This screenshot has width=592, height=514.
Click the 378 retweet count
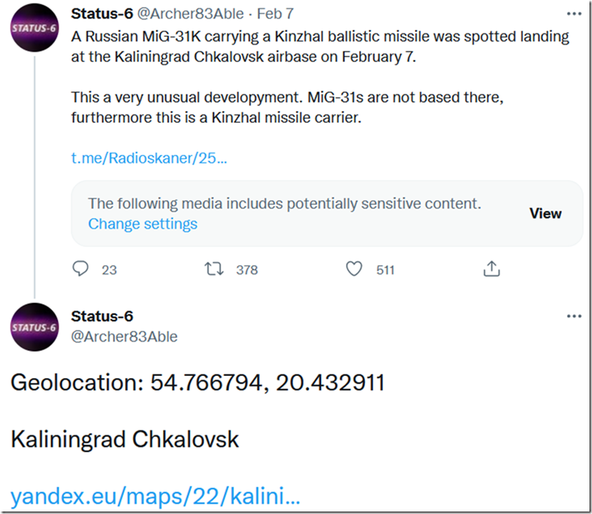click(x=247, y=270)
